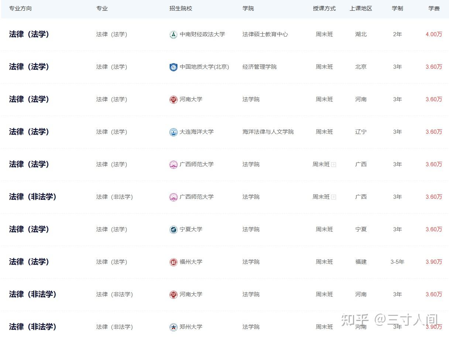Select 法学院 in the 宁夏大学 row
This screenshot has height=338, width=449.
(x=251, y=229)
